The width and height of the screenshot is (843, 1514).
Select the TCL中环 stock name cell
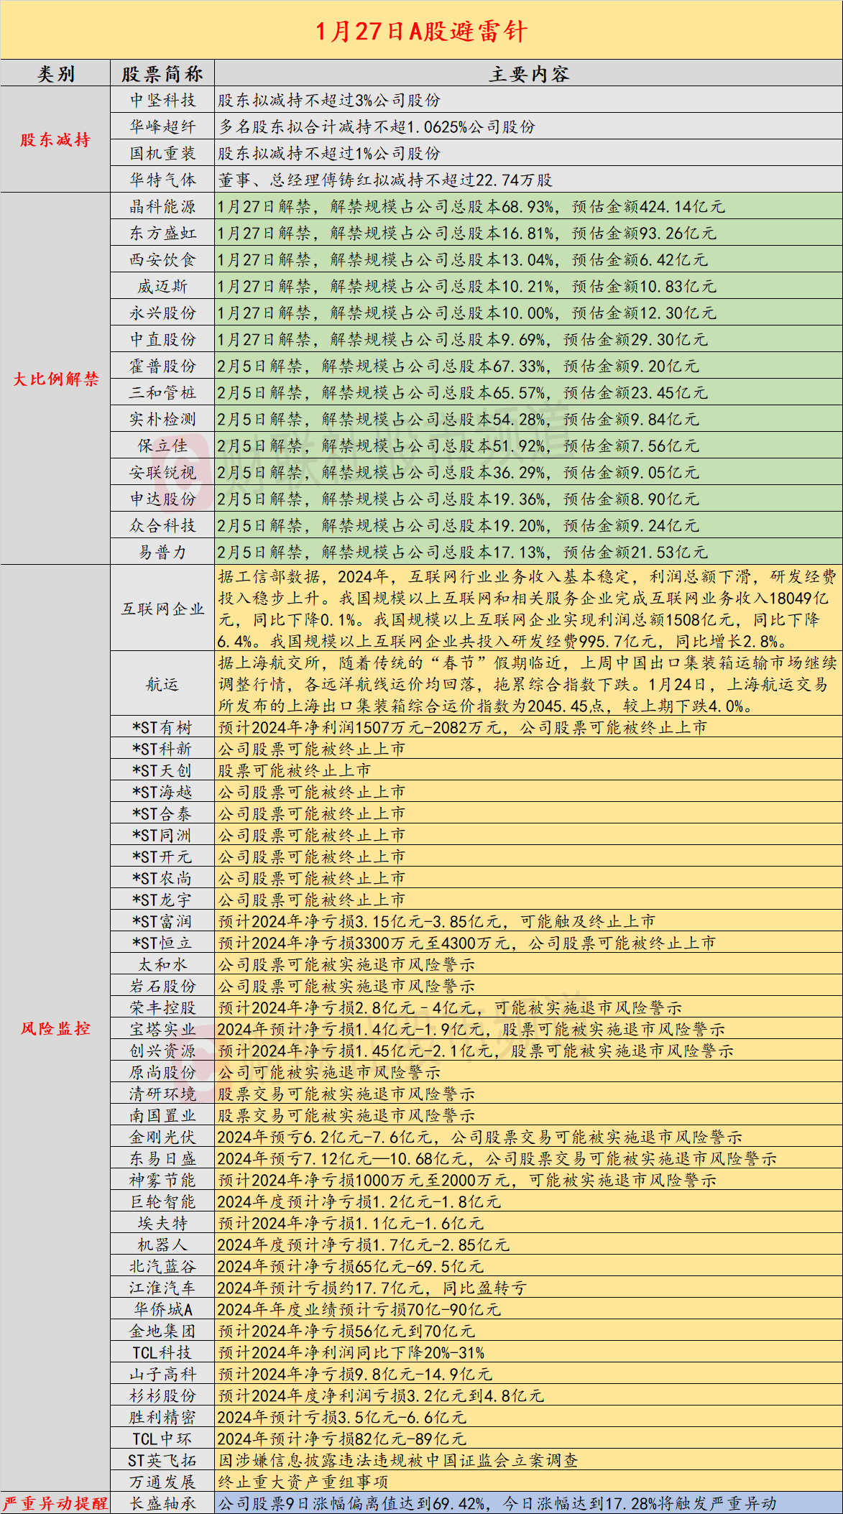(x=162, y=1439)
